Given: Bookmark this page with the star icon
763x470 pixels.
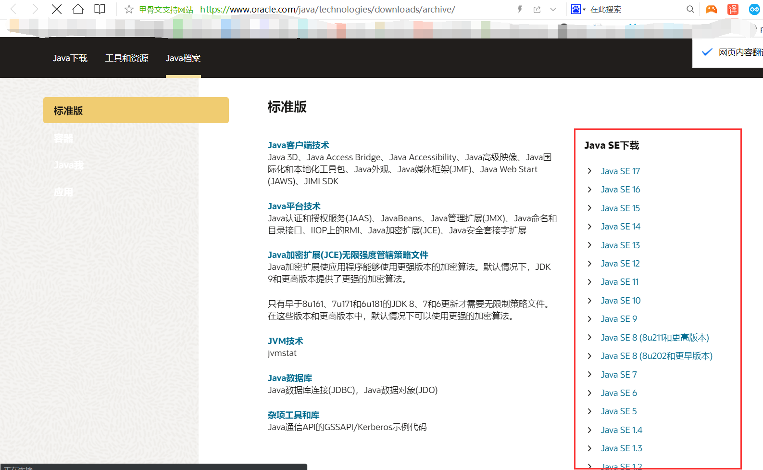Looking at the screenshot, I should tap(129, 9).
